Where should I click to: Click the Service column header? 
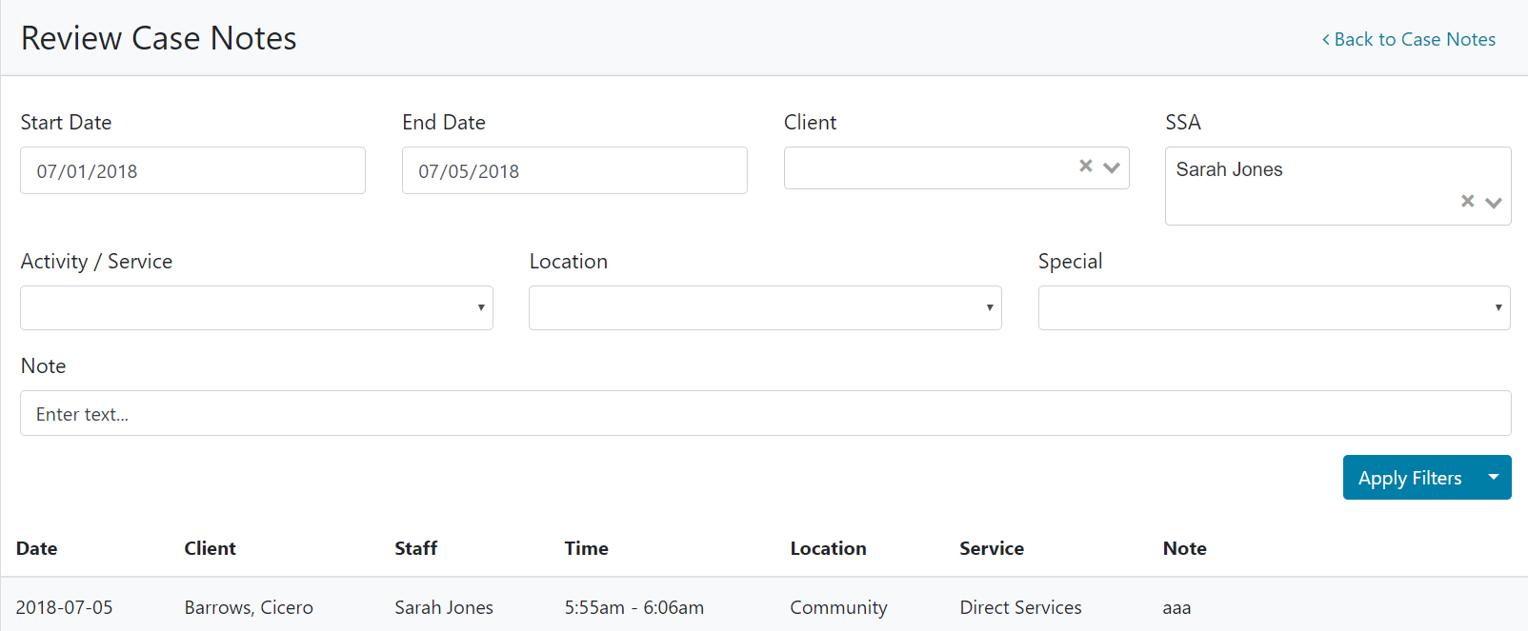pos(991,548)
